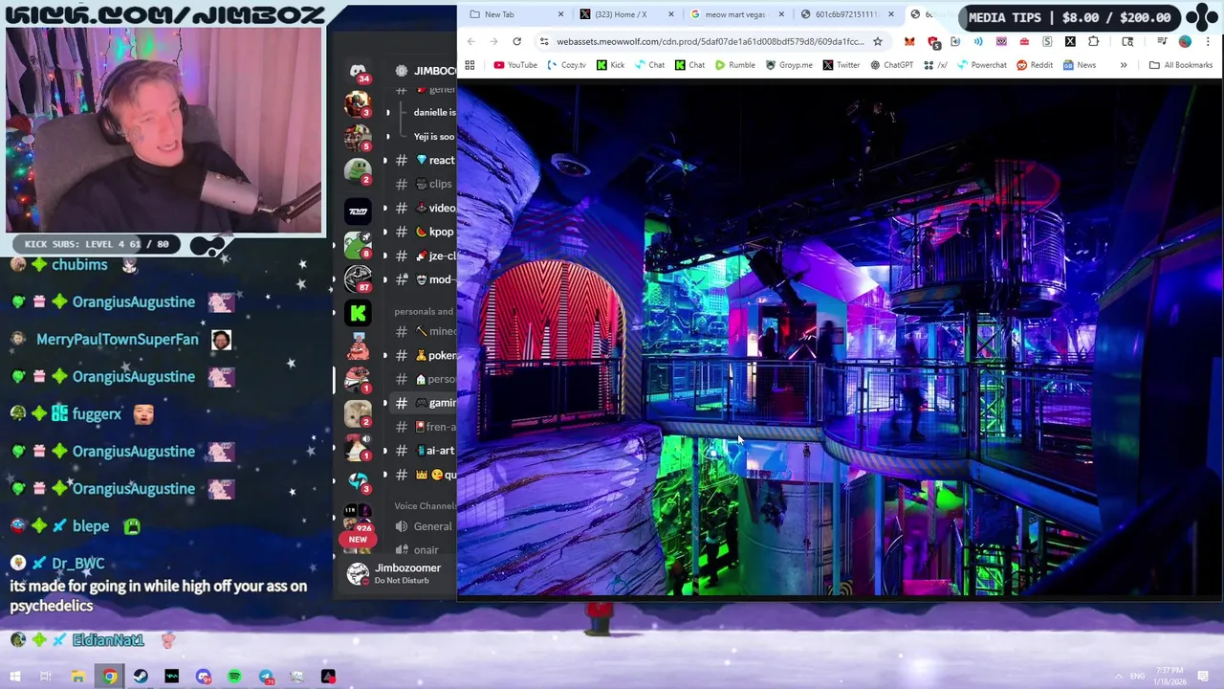Image resolution: width=1224 pixels, height=689 pixels.
Task: Open MetaMask fox extension
Action: click(909, 41)
